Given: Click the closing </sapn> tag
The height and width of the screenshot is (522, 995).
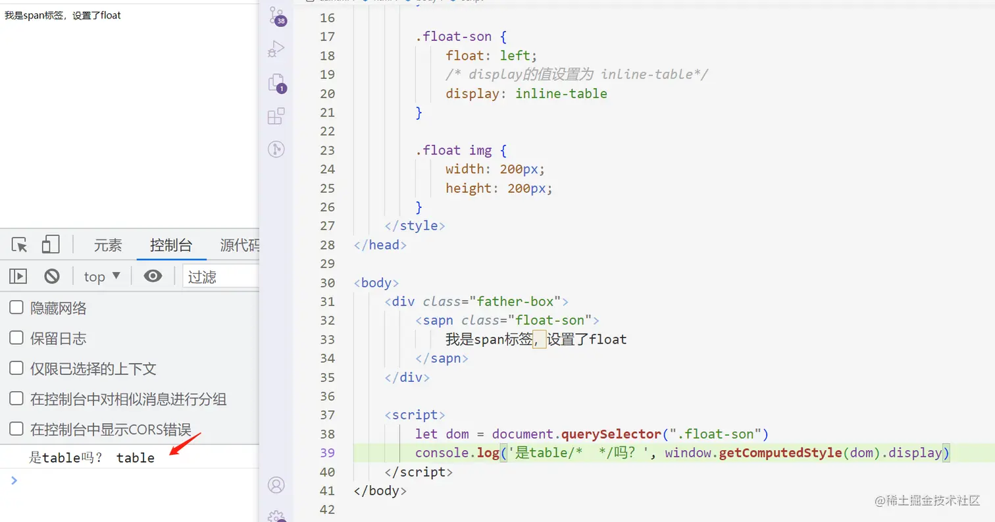Looking at the screenshot, I should [442, 359].
